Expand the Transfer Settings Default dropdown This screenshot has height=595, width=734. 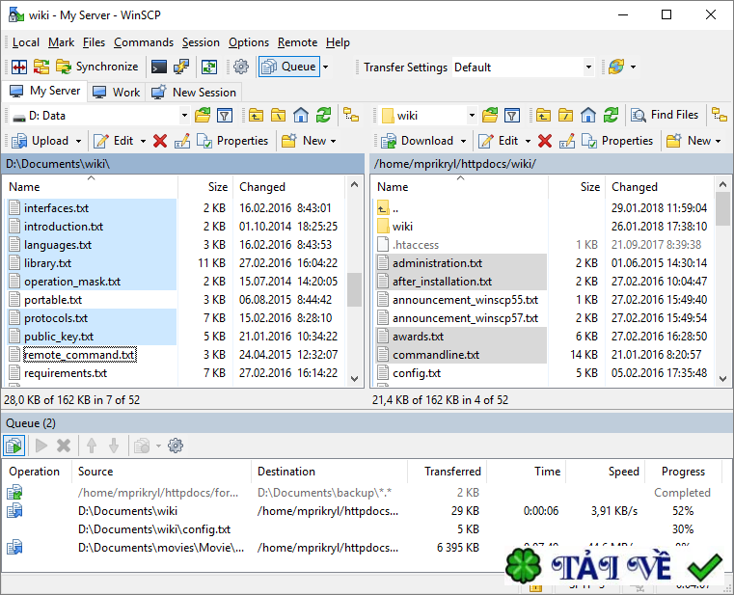tap(588, 68)
